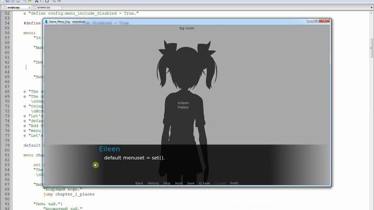Switch to the script.rpy editor tab

(13, 8)
